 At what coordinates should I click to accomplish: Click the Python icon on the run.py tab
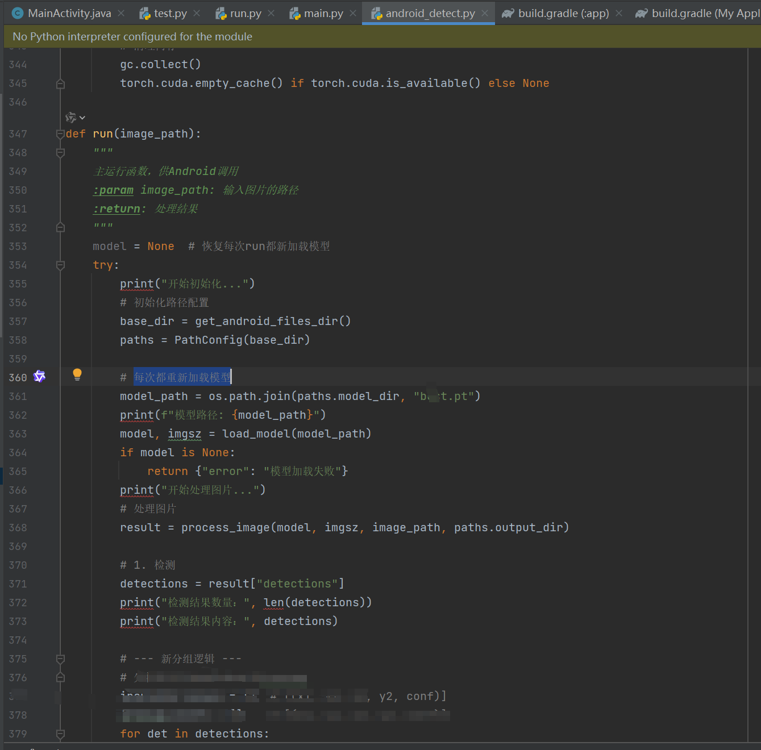tap(221, 13)
